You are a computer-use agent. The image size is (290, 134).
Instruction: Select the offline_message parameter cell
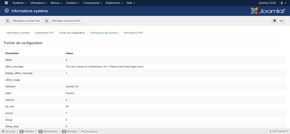point(14,66)
